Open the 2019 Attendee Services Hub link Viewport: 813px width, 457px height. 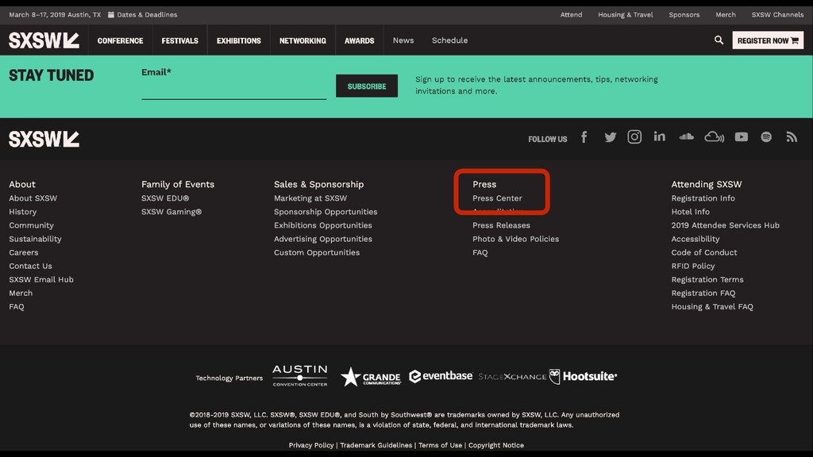[726, 225]
